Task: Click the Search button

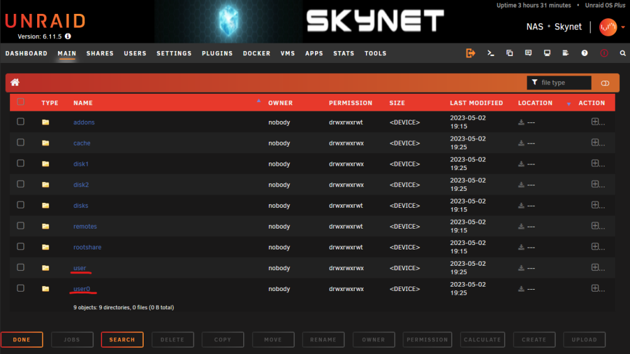Action: tap(122, 340)
